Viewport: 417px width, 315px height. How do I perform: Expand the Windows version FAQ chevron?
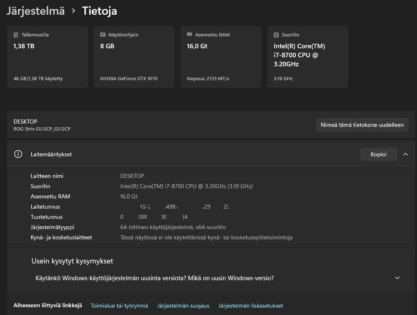coord(397,278)
